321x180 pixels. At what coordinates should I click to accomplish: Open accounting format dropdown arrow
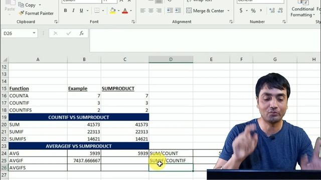click(247, 10)
